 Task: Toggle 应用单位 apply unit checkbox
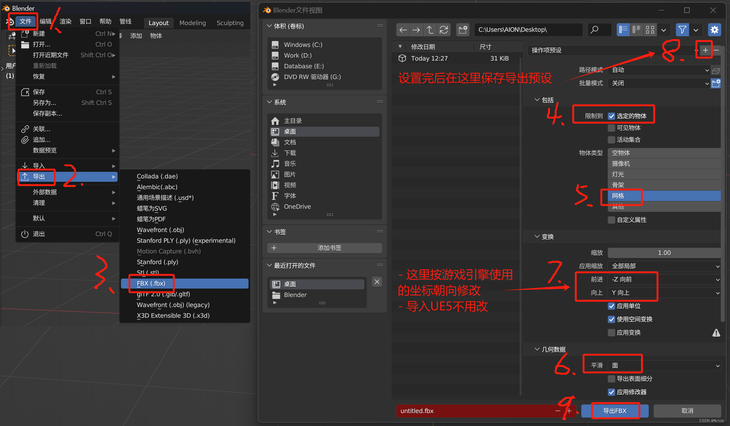click(611, 306)
